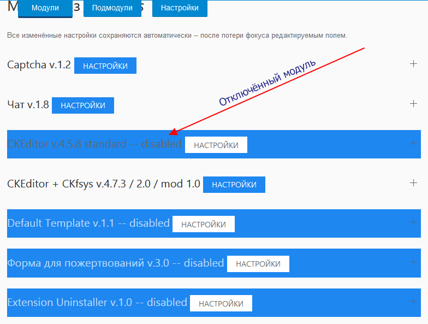Select the Чат v.1.8 module title
428x324 pixels.
point(28,105)
